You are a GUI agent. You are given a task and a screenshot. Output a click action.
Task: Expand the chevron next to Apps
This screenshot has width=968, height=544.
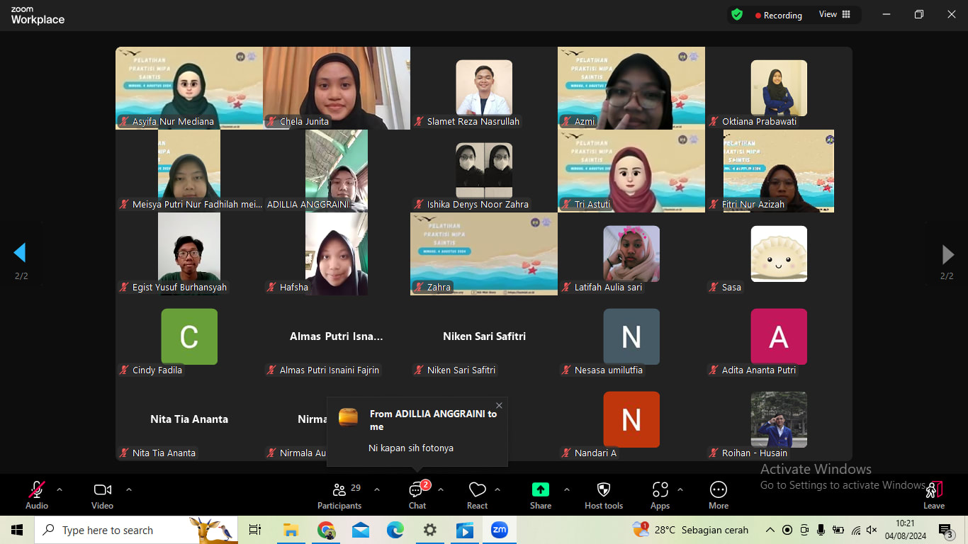(680, 489)
